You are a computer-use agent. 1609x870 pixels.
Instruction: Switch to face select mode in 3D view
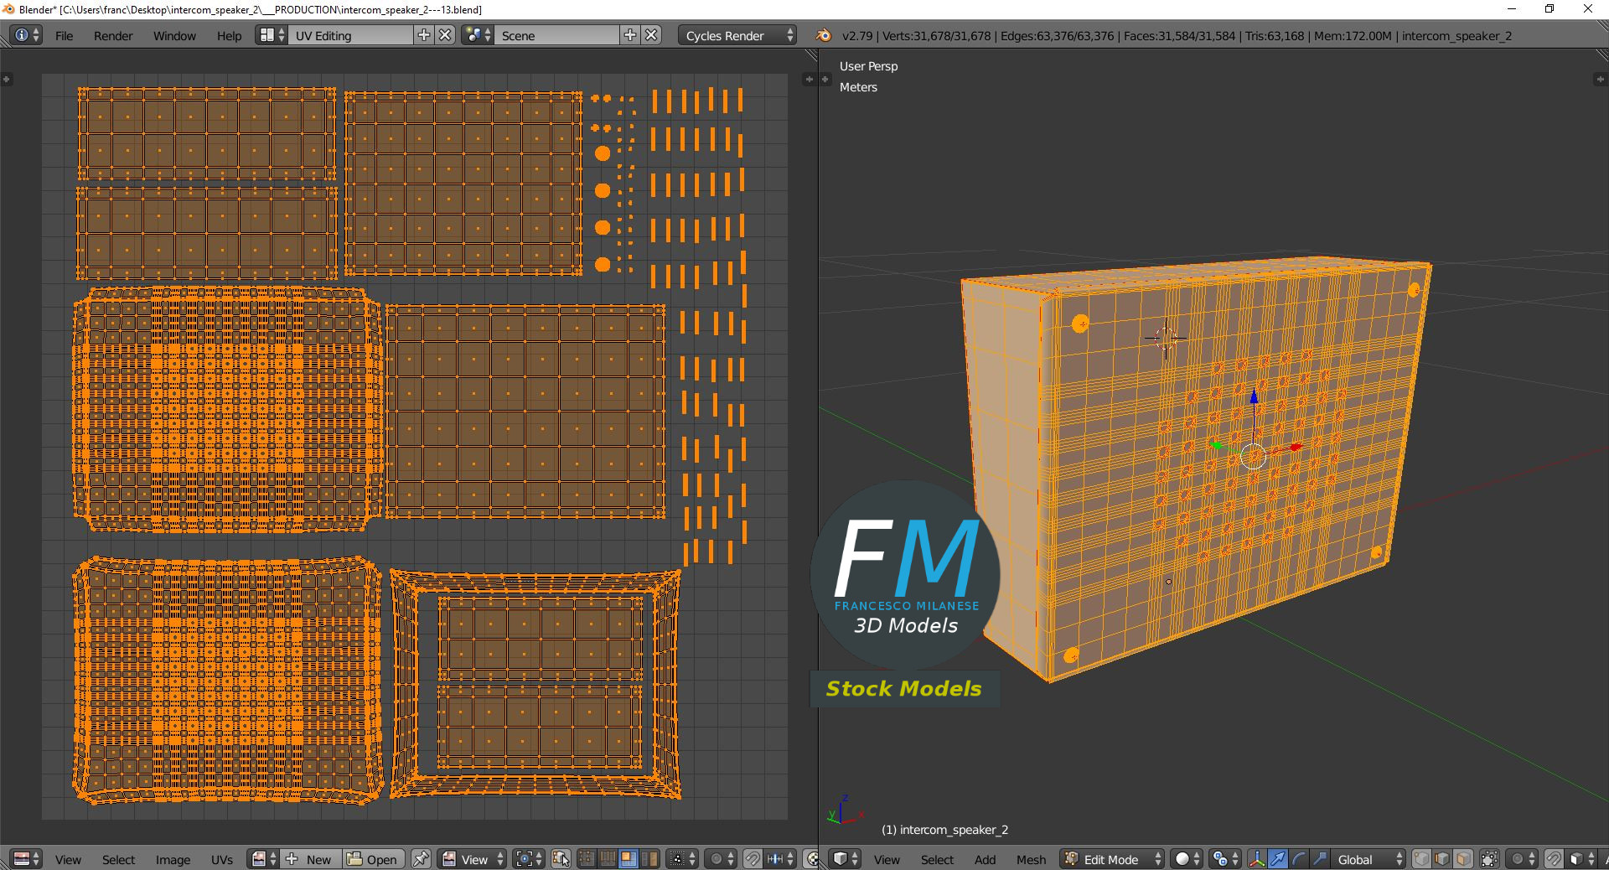1463,859
